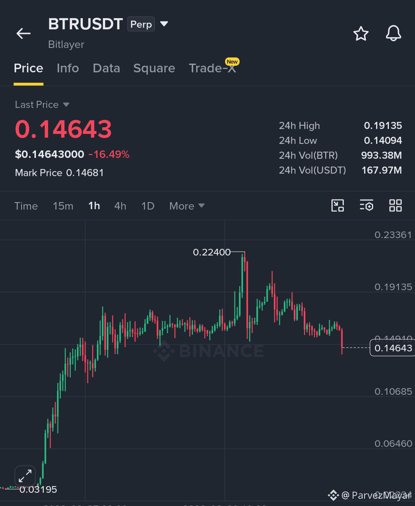415x506 pixels.
Task: Tap the 0.10685 price axis label
Action: point(393,391)
